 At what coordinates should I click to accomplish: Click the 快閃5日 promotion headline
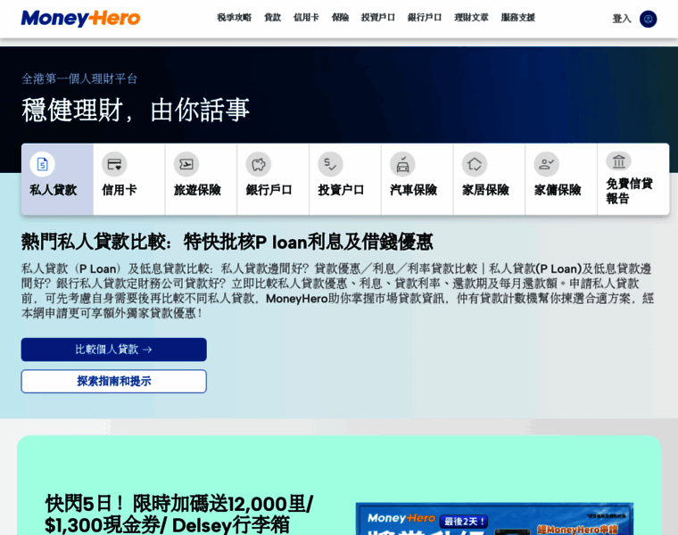point(179,514)
